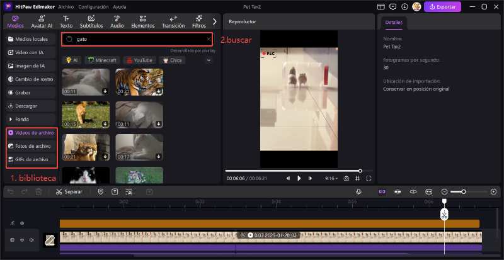The width and height of the screenshot is (504, 260).
Task: Open the Transición tab
Action: 173,22
